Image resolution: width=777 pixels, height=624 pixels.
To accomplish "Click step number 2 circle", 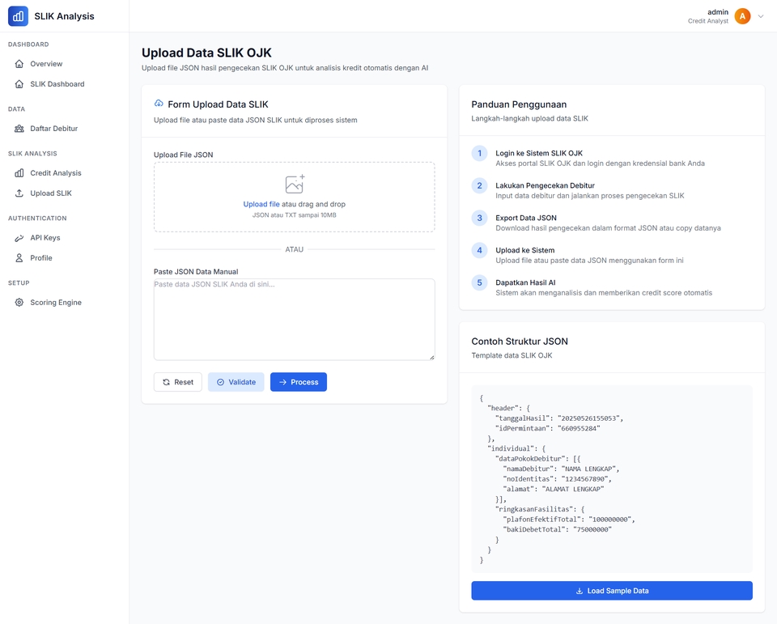I will tap(479, 186).
